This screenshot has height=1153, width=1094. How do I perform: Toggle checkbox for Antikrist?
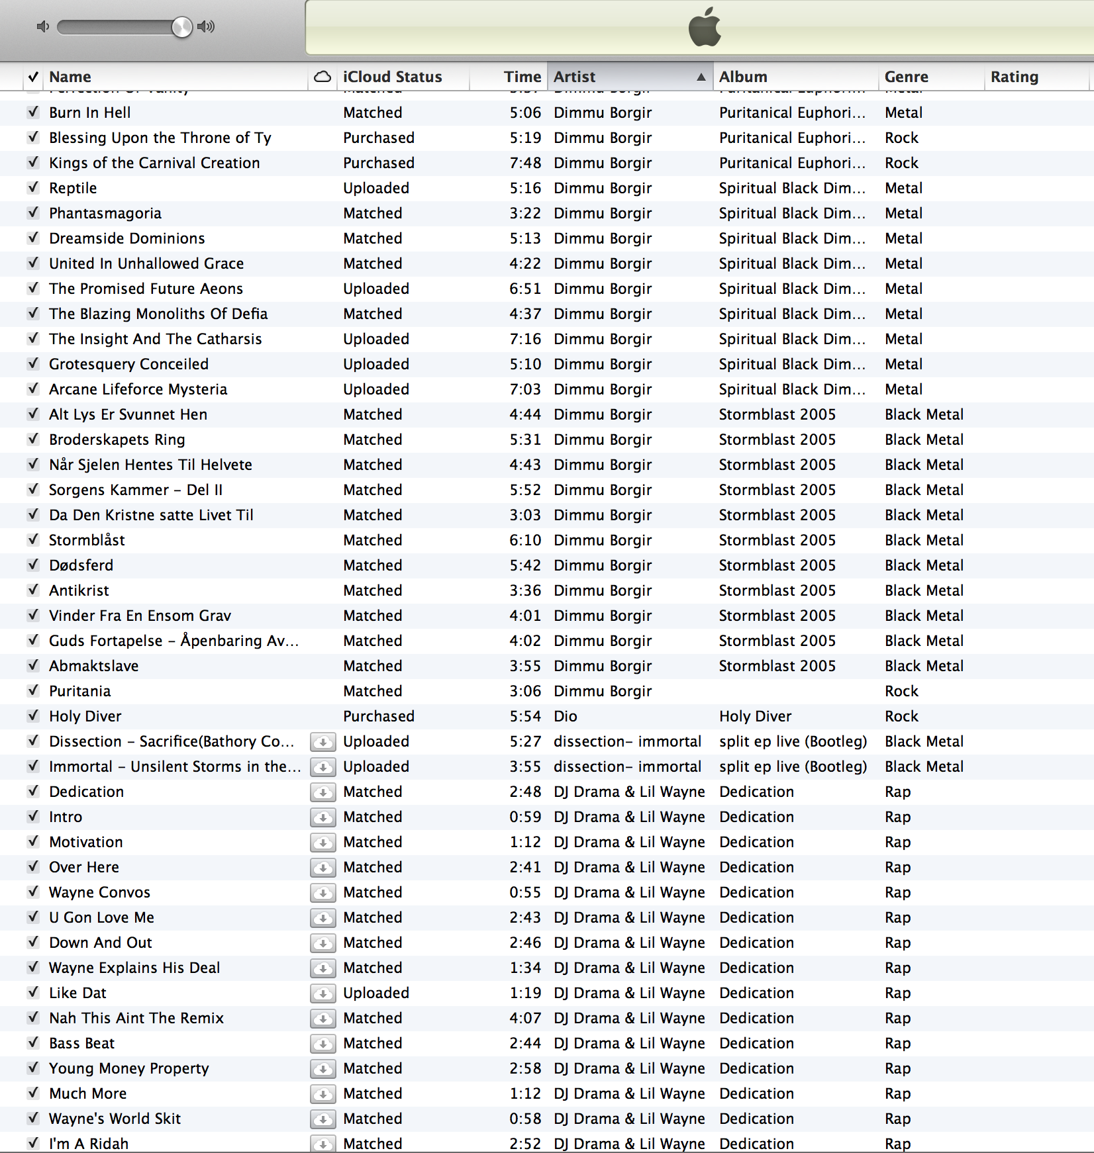pos(33,590)
